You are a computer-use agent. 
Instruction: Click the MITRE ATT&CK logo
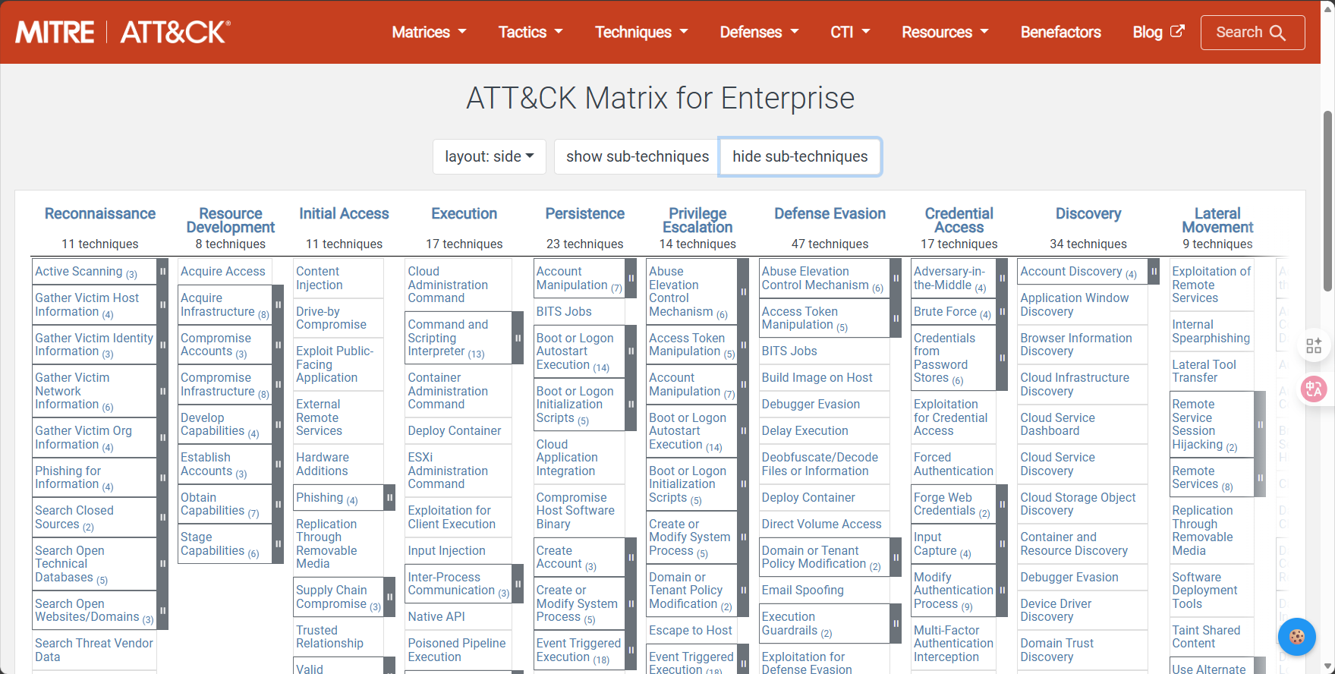123,32
